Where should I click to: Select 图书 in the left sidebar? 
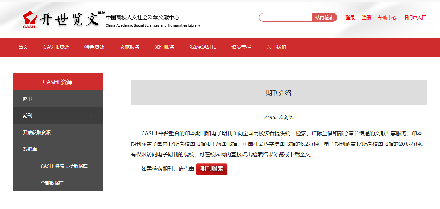point(28,99)
